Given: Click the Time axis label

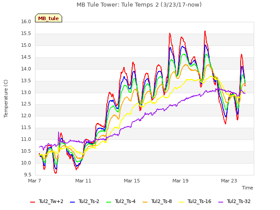Looking at the screenshot, I should click(x=248, y=188).
